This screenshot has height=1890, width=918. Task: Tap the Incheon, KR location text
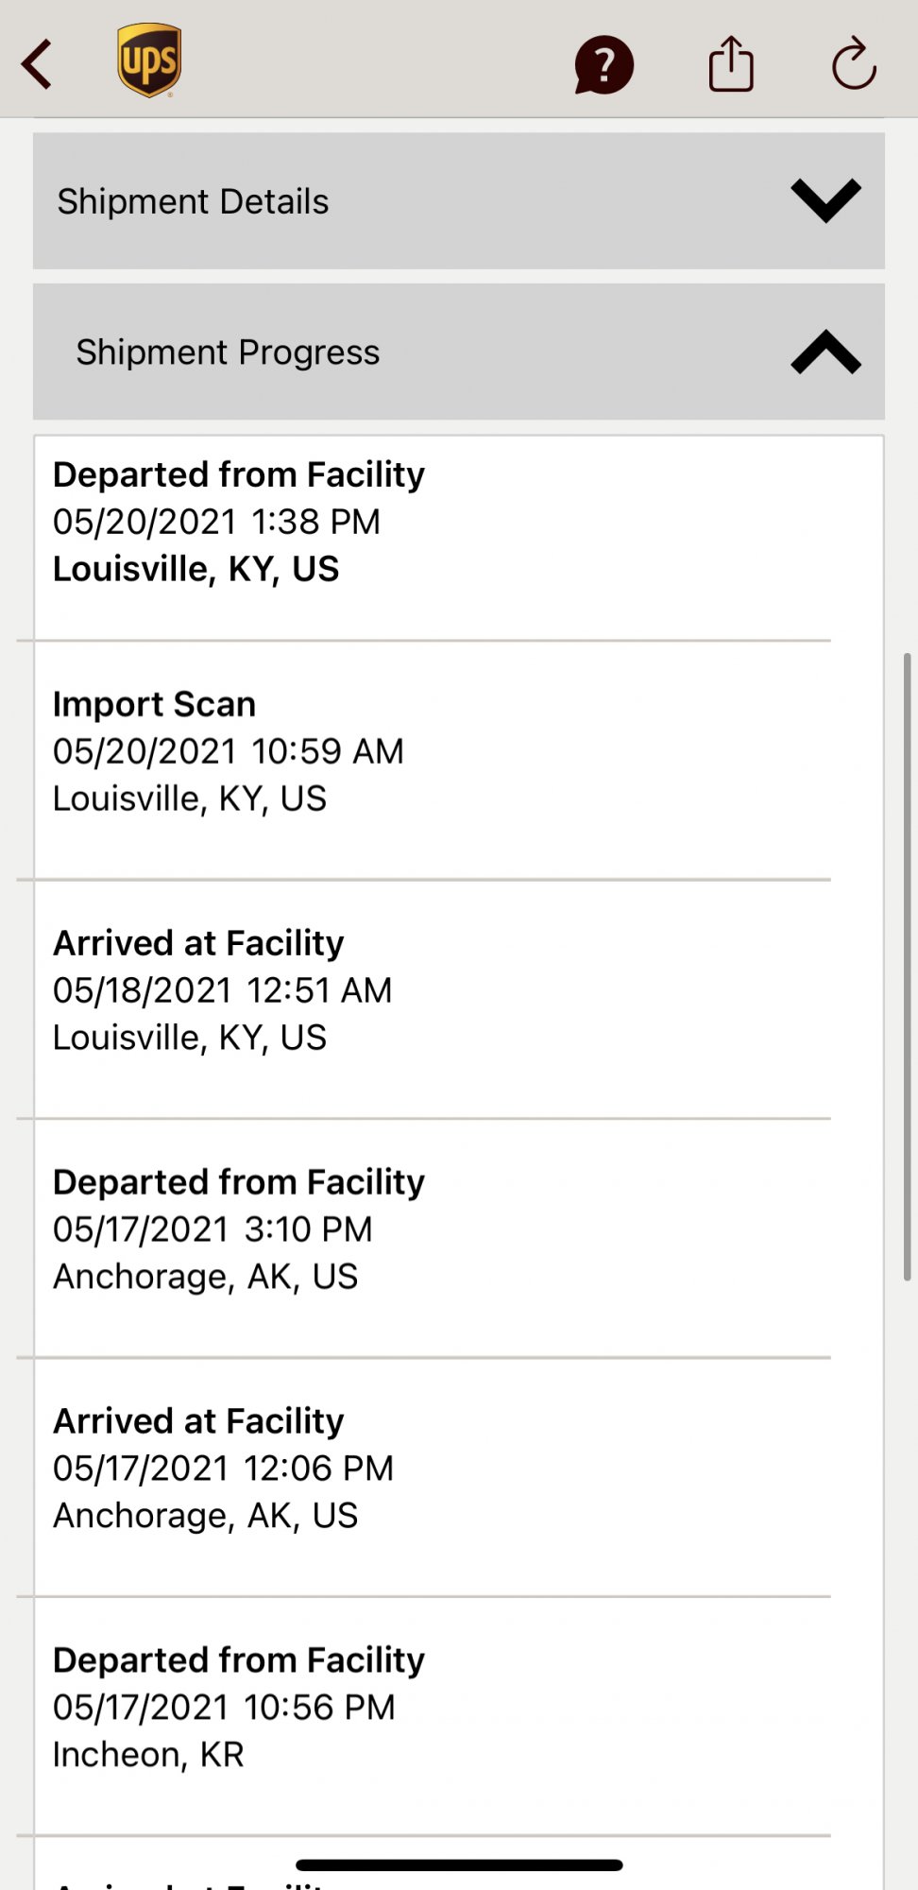tap(148, 1755)
